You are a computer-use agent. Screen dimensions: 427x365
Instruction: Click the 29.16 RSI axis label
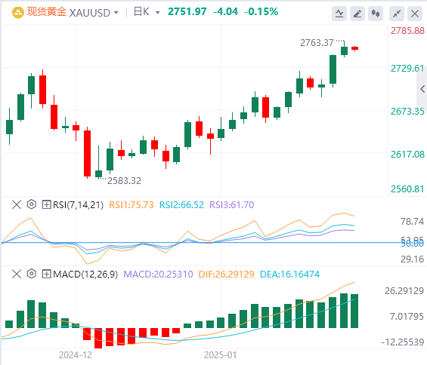click(412, 259)
